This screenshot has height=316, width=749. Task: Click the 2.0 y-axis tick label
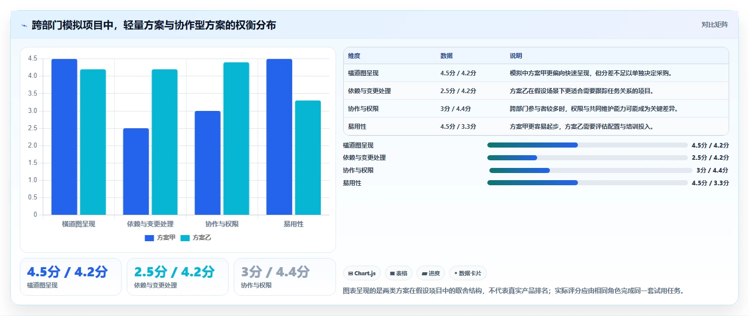(x=33, y=146)
